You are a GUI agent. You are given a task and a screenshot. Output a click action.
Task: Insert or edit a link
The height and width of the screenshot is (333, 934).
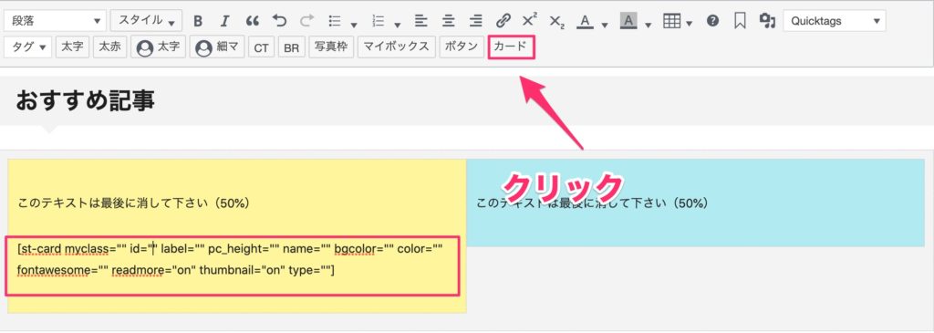point(503,22)
